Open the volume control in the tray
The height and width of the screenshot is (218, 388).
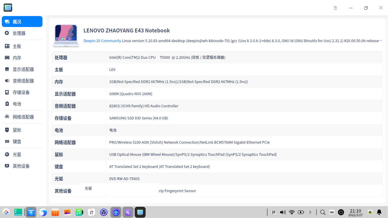tap(283, 212)
